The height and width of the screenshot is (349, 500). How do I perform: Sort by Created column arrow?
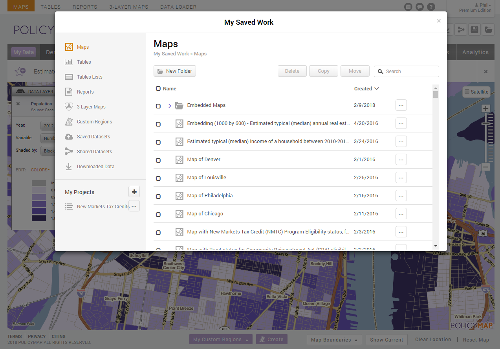click(x=377, y=88)
